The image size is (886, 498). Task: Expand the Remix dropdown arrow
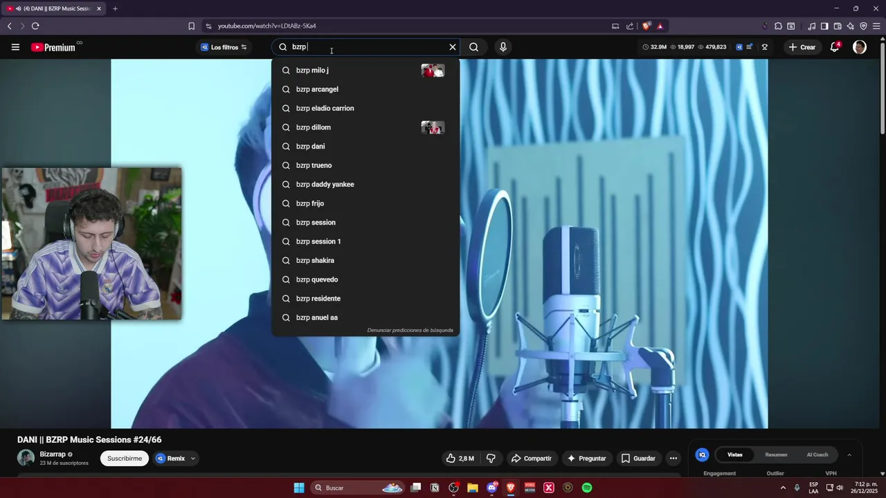click(x=193, y=459)
